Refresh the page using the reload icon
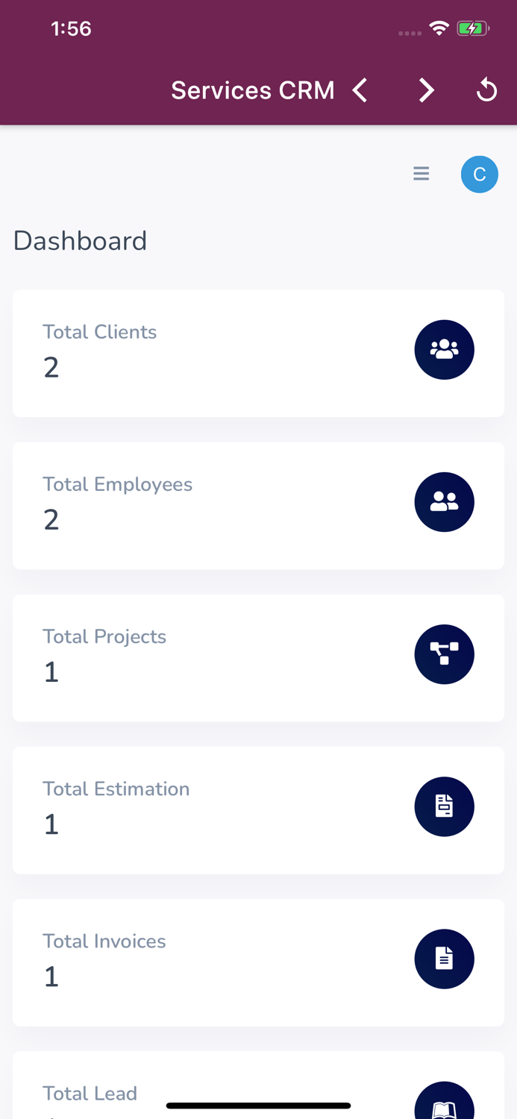This screenshot has width=517, height=1119. point(486,90)
